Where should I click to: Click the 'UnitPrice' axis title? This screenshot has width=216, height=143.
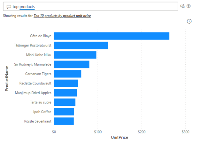(x=120, y=137)
